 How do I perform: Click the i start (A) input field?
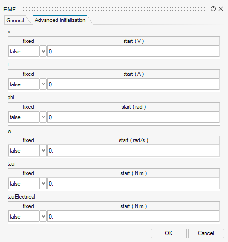pos(133,84)
